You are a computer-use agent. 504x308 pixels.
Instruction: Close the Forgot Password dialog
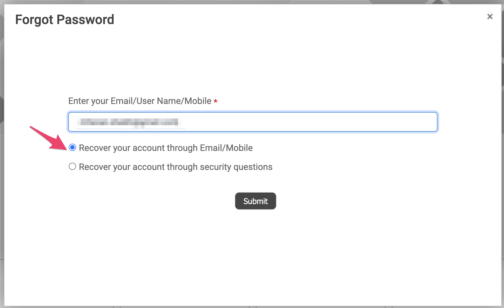490,16
